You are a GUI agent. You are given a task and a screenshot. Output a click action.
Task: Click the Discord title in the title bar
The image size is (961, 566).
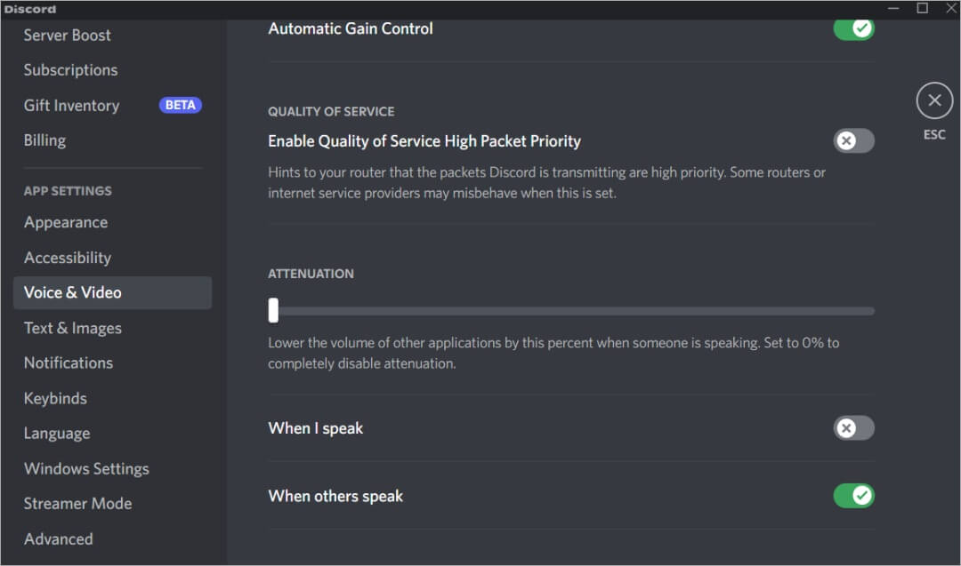30,9
